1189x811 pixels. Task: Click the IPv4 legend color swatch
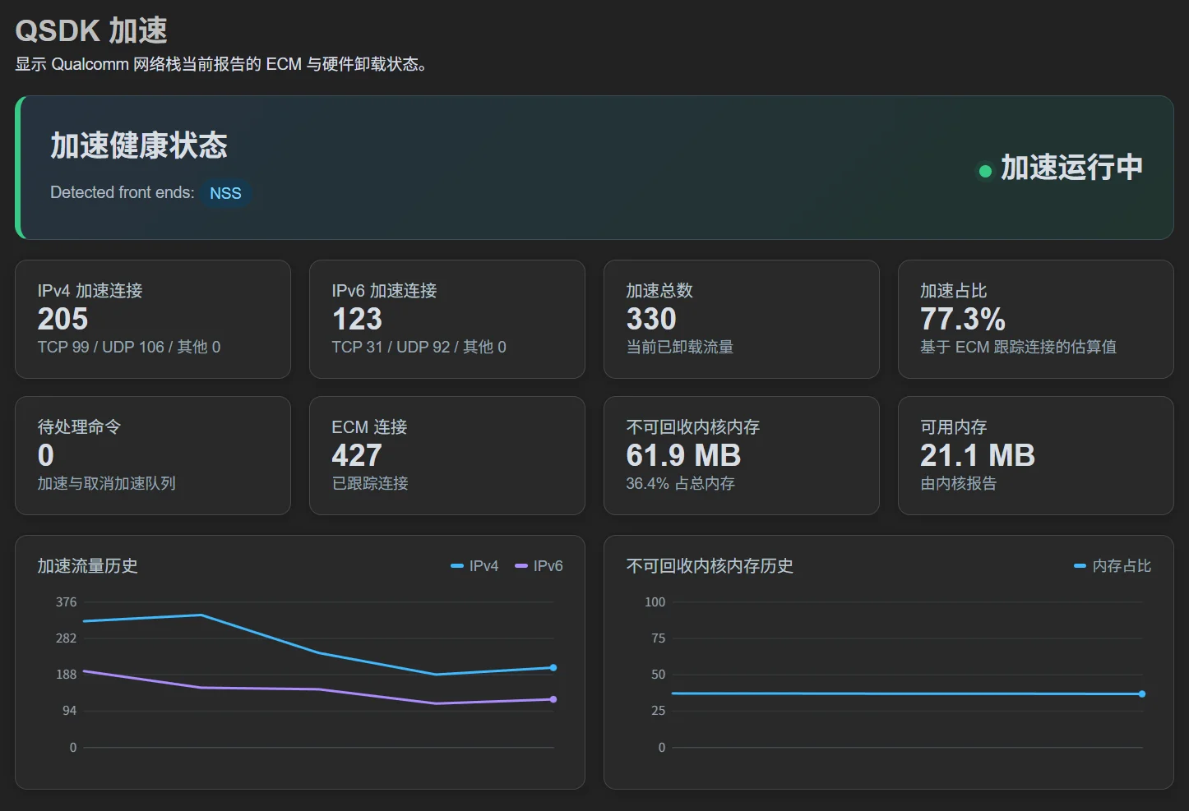point(457,566)
